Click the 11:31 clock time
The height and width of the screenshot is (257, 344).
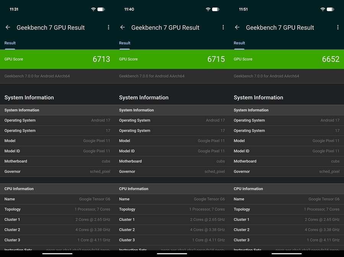[14, 9]
